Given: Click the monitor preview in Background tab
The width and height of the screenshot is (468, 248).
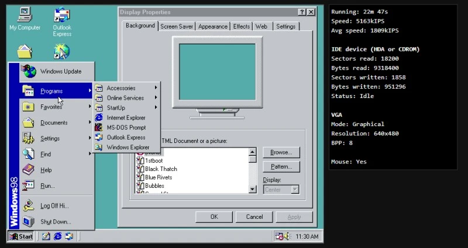Looking at the screenshot, I should pos(217,72).
